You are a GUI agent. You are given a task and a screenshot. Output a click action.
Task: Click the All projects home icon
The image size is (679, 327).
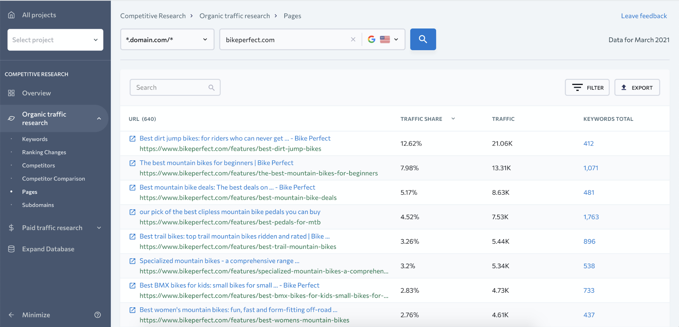point(12,15)
